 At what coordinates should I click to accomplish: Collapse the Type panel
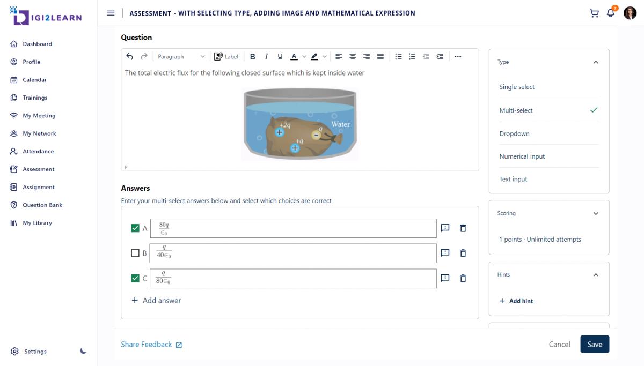596,62
